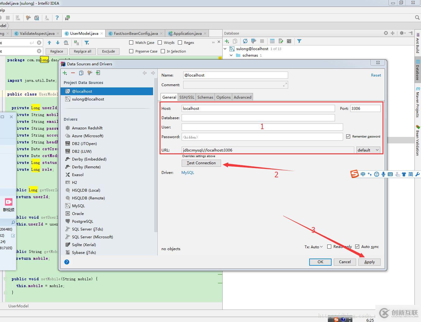Click the duplicate data source icon in dialog
This screenshot has height=322, width=421.
tap(81, 73)
